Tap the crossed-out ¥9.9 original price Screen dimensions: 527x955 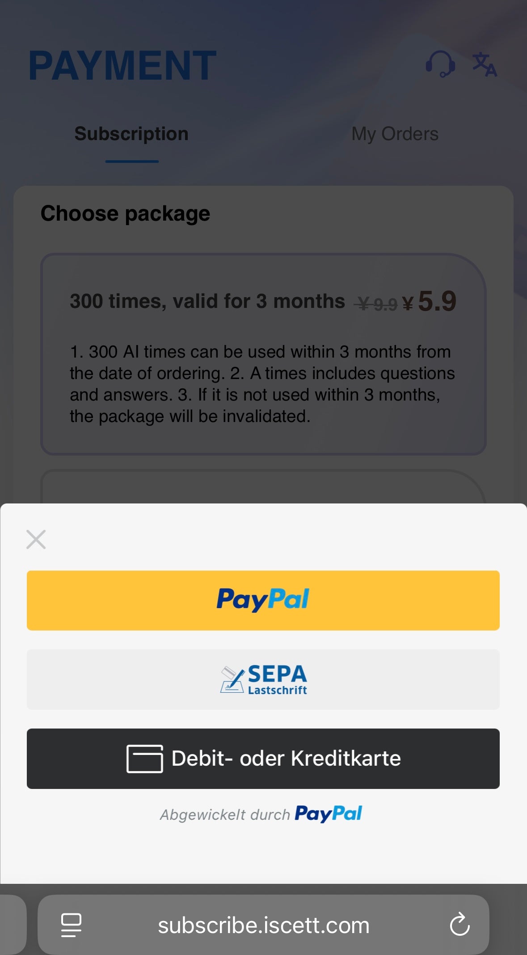click(376, 304)
